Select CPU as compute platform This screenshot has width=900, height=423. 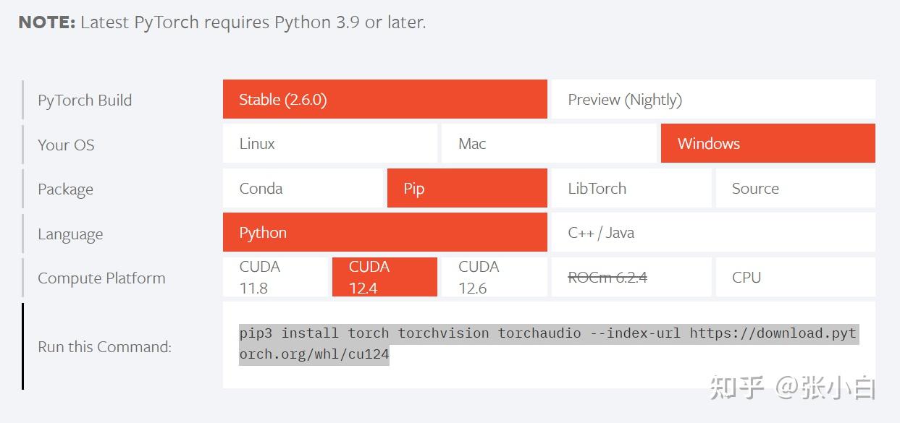pos(795,277)
